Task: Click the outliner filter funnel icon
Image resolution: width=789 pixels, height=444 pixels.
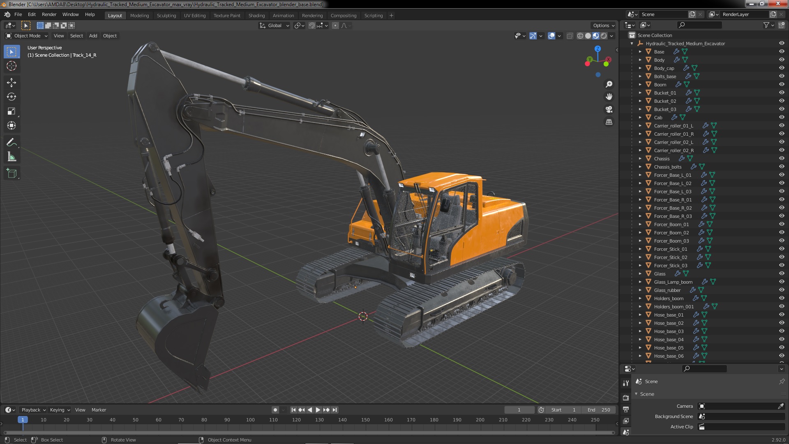Action: [x=766, y=25]
